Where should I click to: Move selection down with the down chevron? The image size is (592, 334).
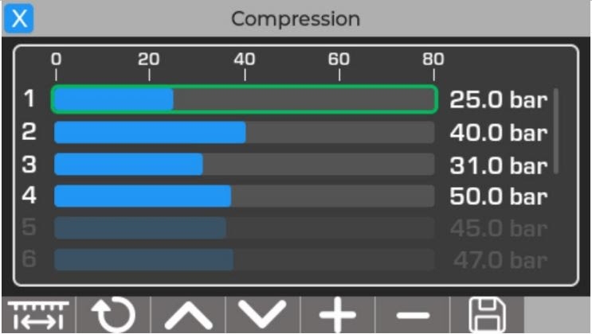[x=263, y=315]
